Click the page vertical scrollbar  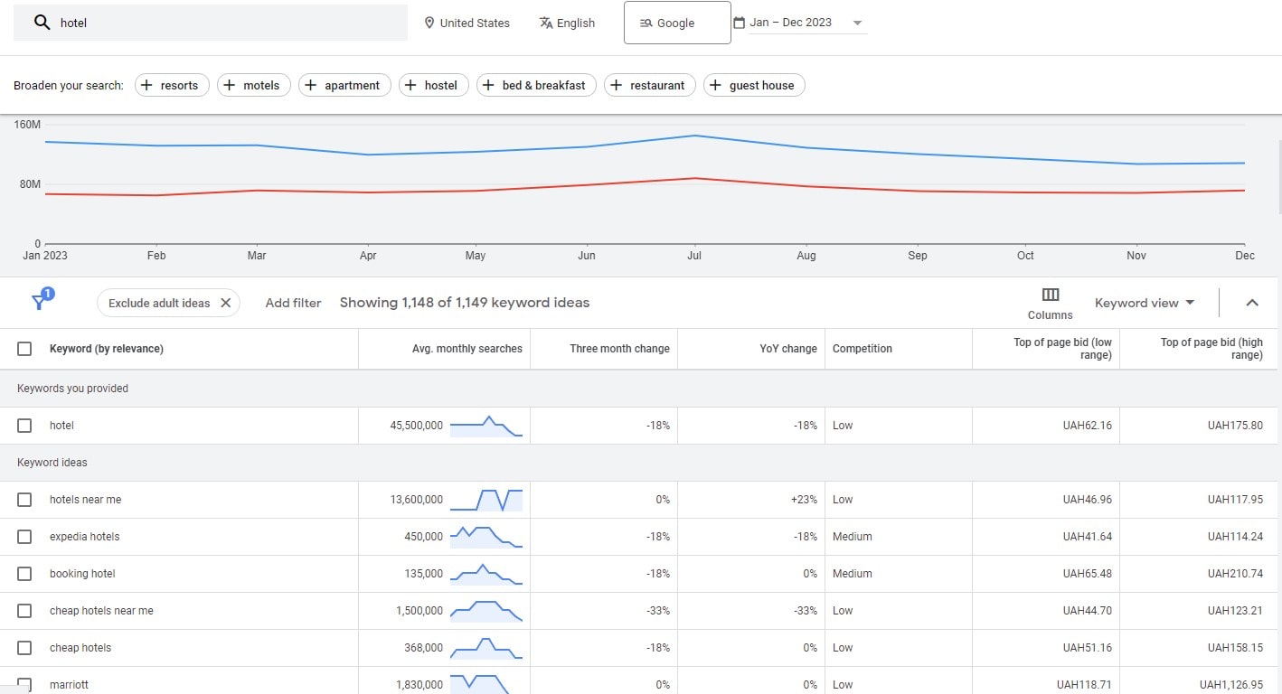(x=1279, y=176)
